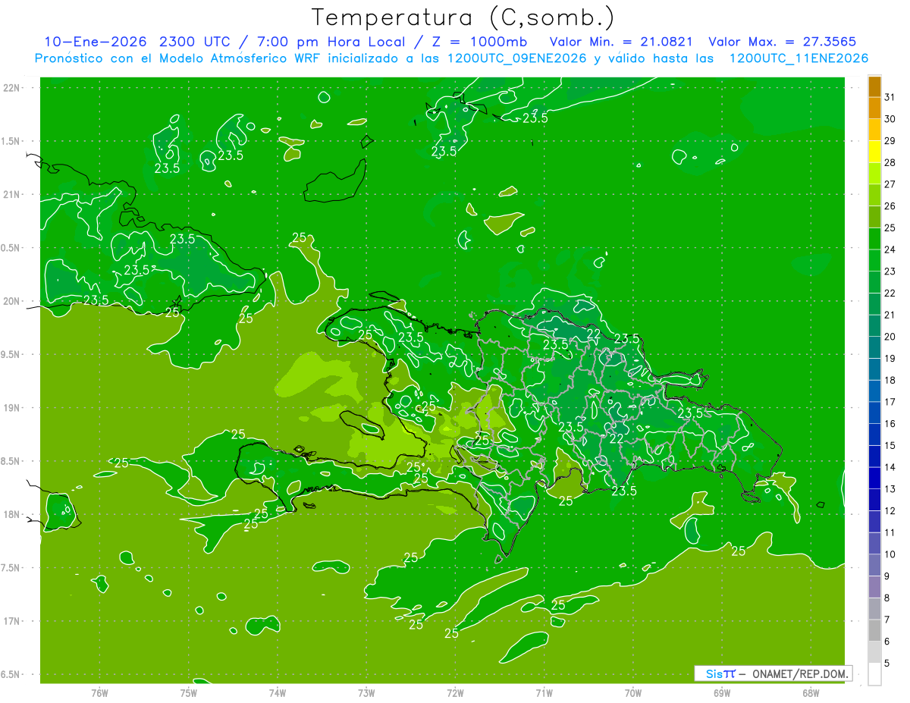The width and height of the screenshot is (910, 703).
Task: Click the '73W' longitude axis label
Action: pos(366,692)
